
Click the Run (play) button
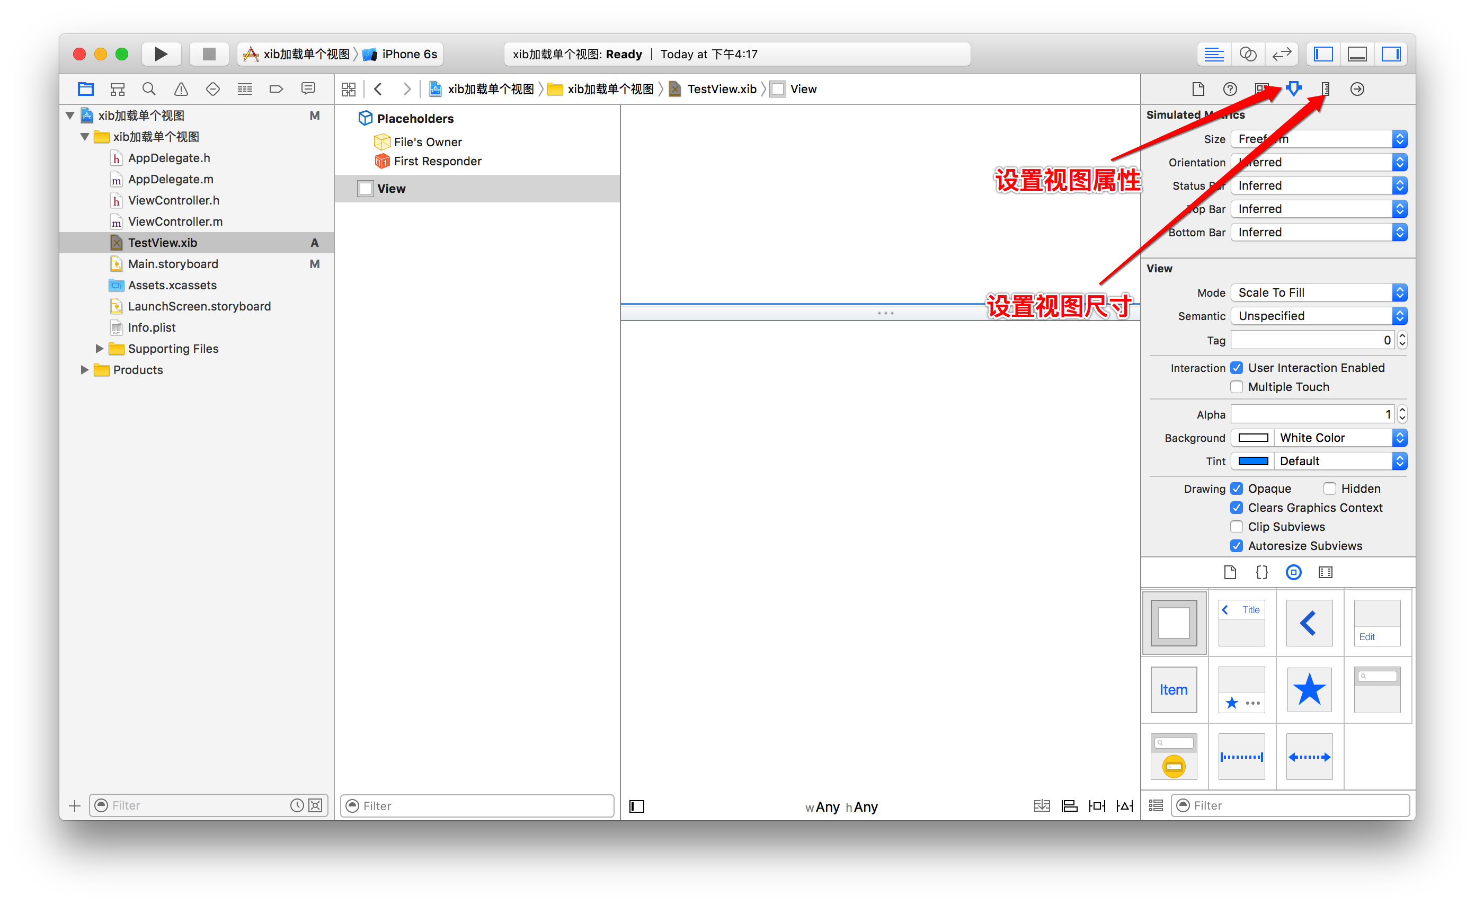(x=161, y=54)
